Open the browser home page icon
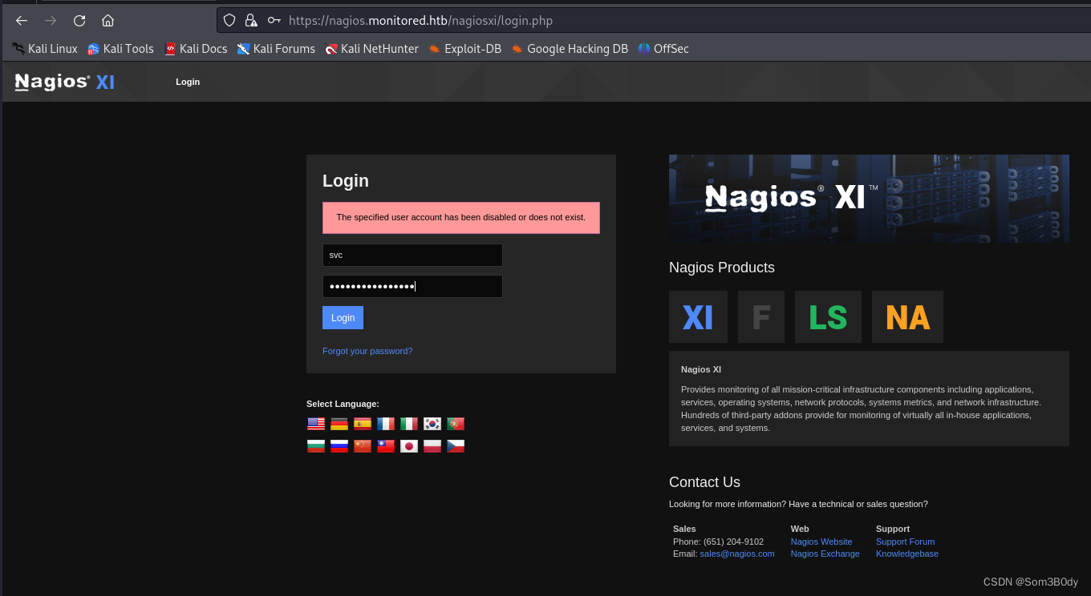The width and height of the screenshot is (1091, 596). pos(107,21)
